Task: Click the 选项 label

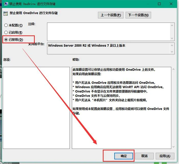Action: (x=7, y=60)
